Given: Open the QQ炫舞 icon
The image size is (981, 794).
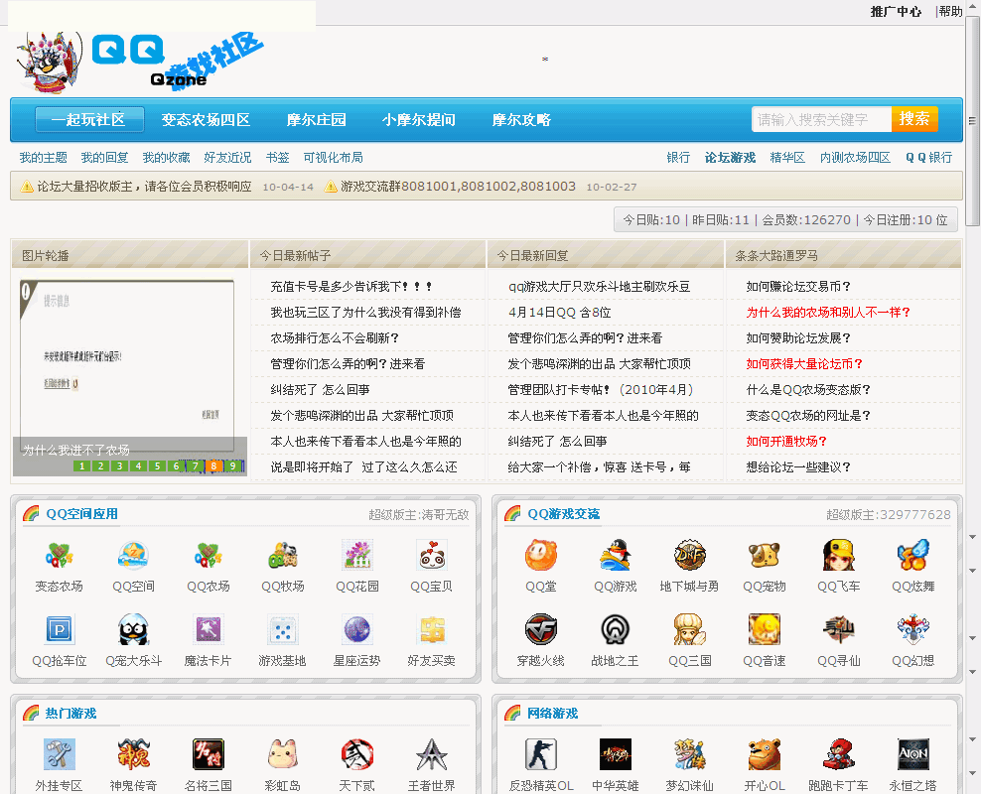Looking at the screenshot, I should pos(913,555).
